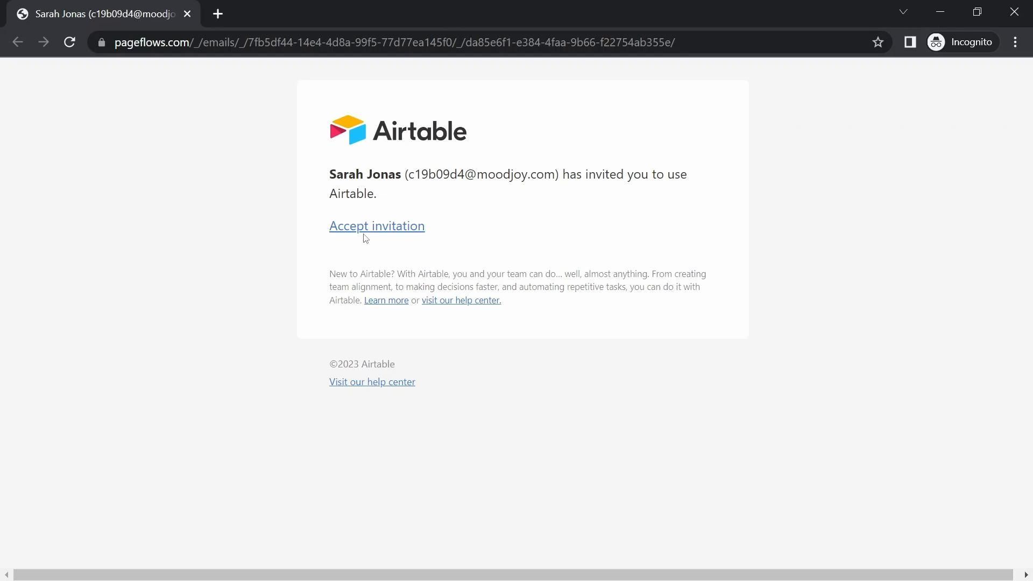1033x581 pixels.
Task: View site info via the lock icon
Action: (101, 42)
